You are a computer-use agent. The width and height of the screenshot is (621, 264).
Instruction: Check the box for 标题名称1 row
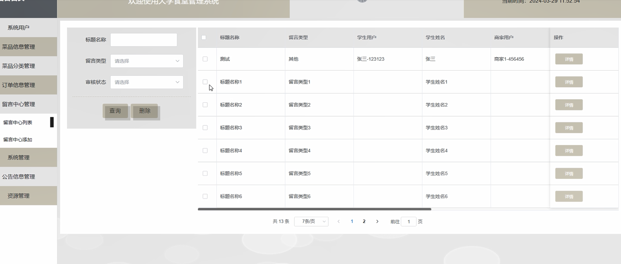(205, 82)
